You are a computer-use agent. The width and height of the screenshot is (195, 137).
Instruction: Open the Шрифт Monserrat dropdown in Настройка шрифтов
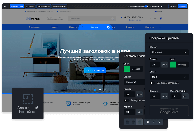click(169, 52)
